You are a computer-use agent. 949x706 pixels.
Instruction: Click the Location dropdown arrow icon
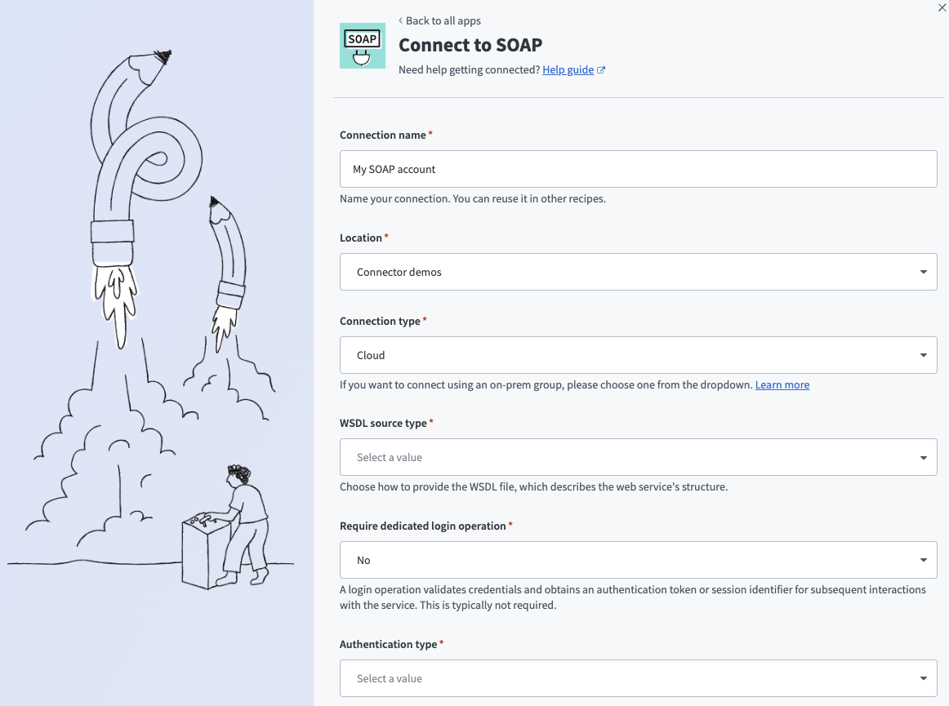pos(924,272)
